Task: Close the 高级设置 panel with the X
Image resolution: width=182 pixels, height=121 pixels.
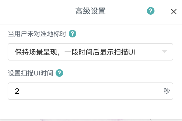Action: point(174,11)
